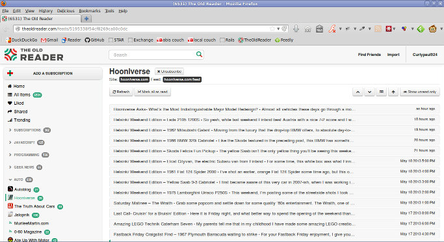This screenshot has width=444, height=242.
Task: Click The Truth About Cars feed icon
Action: click(10, 206)
